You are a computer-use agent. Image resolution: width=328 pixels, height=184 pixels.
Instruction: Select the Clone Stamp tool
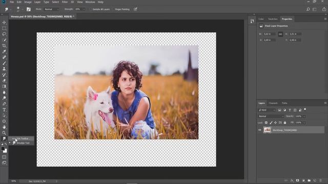point(4,69)
